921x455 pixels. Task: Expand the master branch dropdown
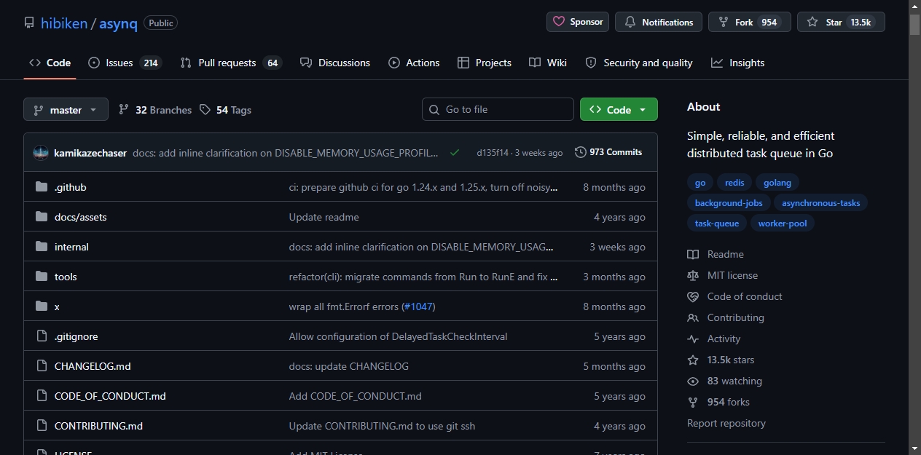(x=66, y=110)
